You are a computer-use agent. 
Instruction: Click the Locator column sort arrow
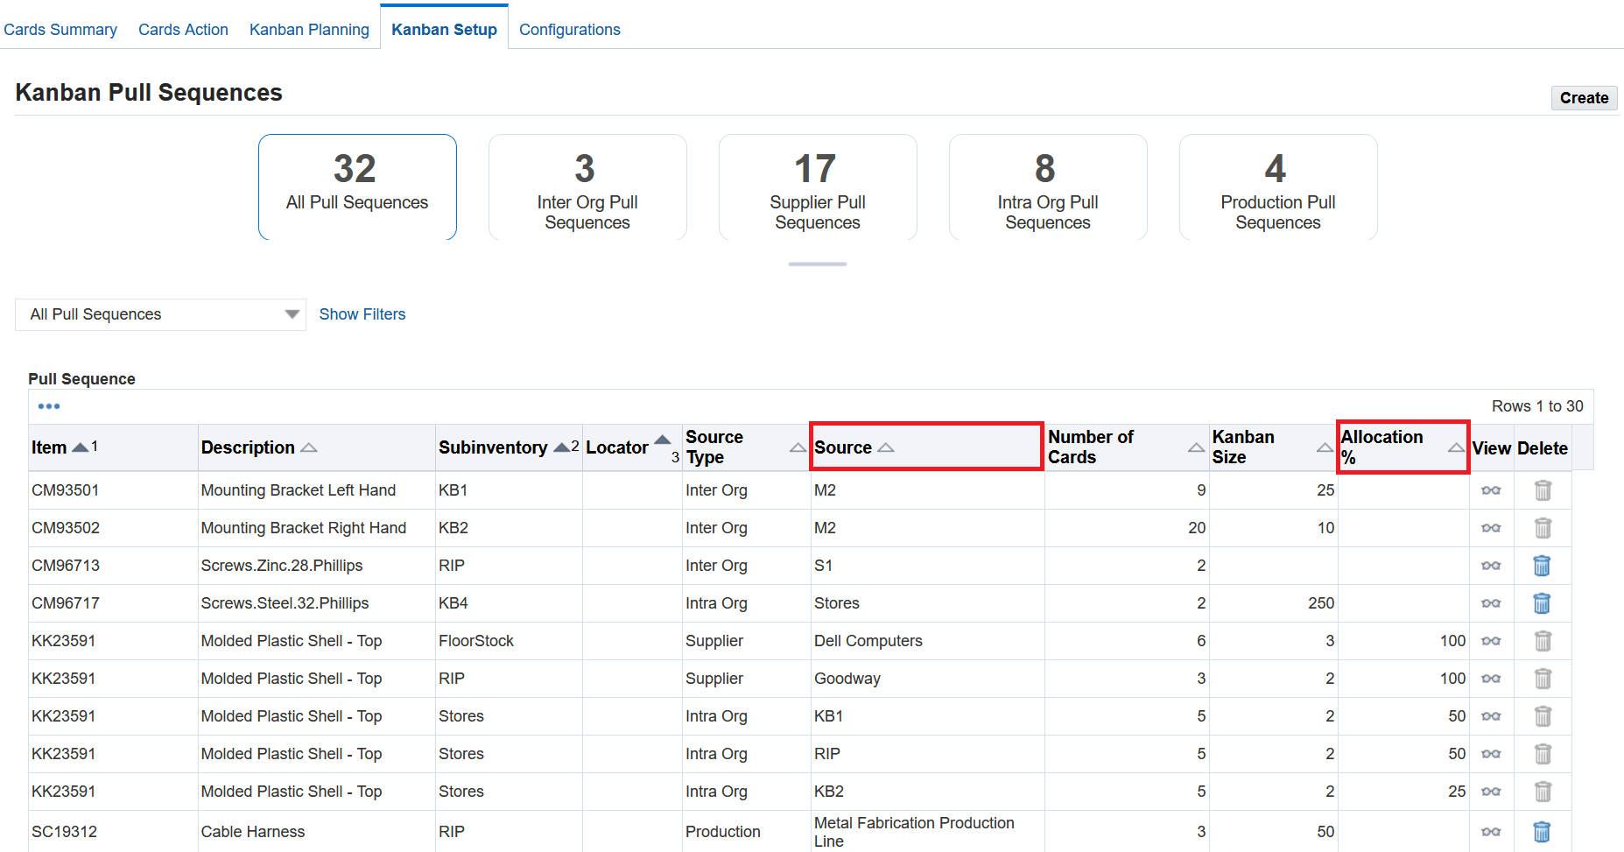663,441
